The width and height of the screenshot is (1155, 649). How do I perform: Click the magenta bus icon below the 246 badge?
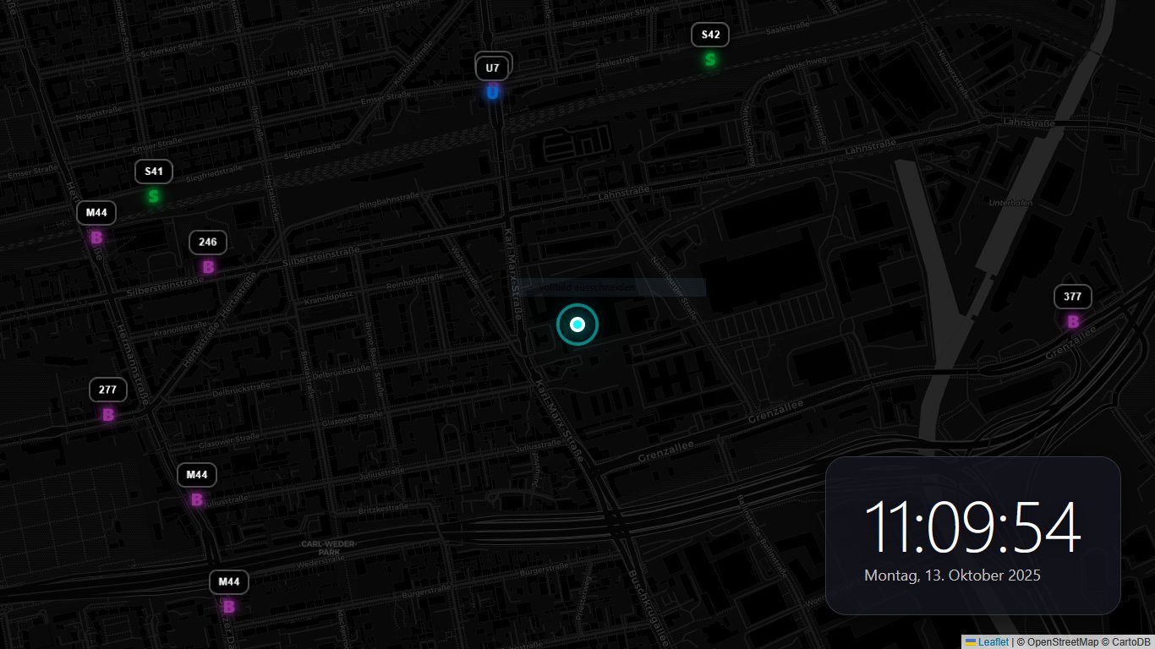(207, 267)
